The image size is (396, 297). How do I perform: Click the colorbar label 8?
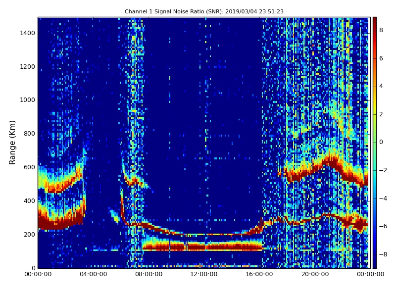[381, 30]
